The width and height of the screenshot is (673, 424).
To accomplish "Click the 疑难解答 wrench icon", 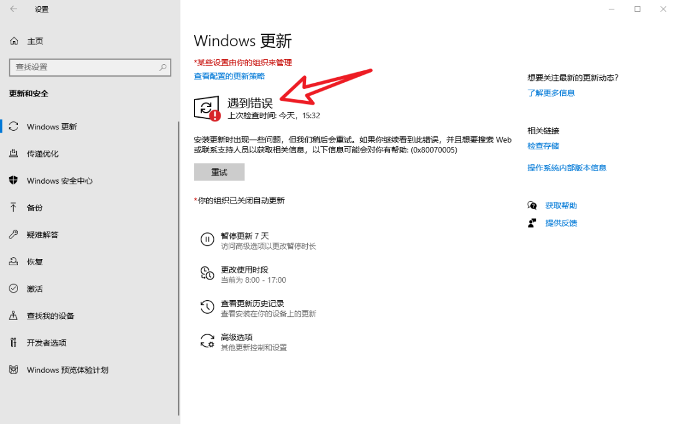I will point(14,235).
